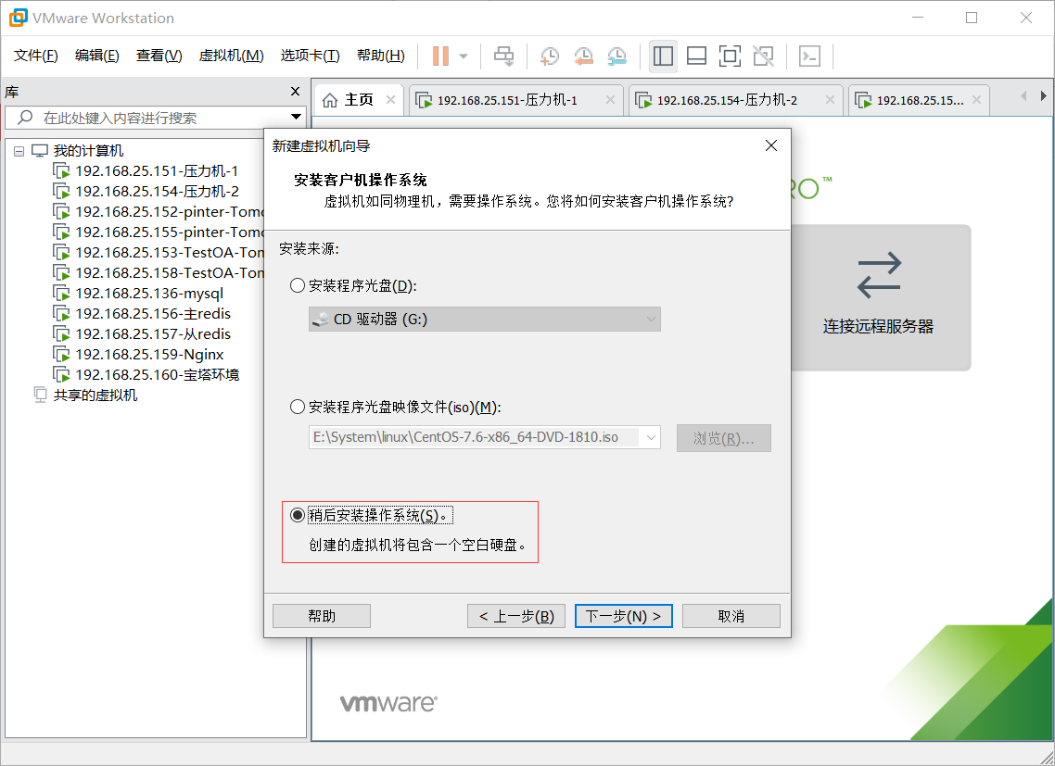Open the console view toolbar icon
The image size is (1055, 766).
point(809,56)
